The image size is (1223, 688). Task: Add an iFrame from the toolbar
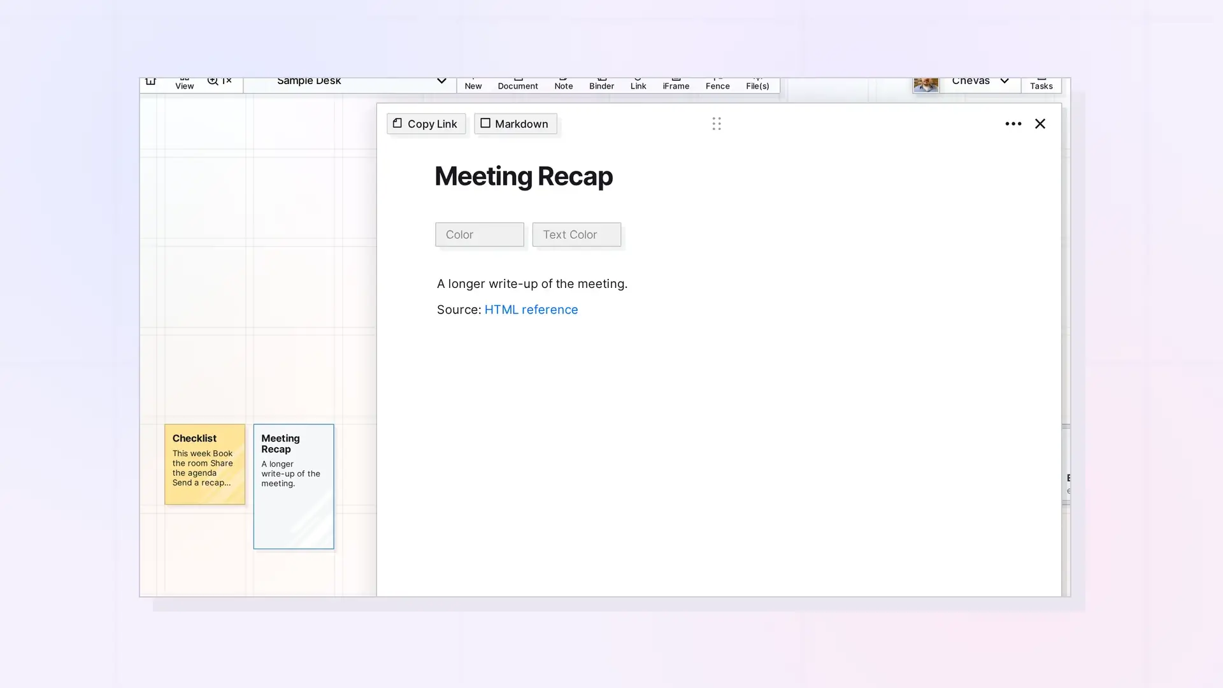click(x=676, y=85)
